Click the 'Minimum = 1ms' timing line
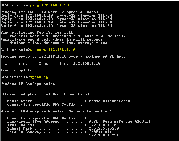 click(x=58, y=43)
